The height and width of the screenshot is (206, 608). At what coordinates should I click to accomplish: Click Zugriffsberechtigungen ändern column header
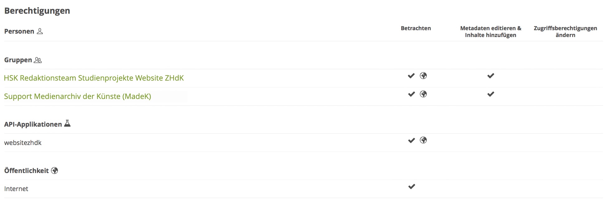(x=565, y=32)
